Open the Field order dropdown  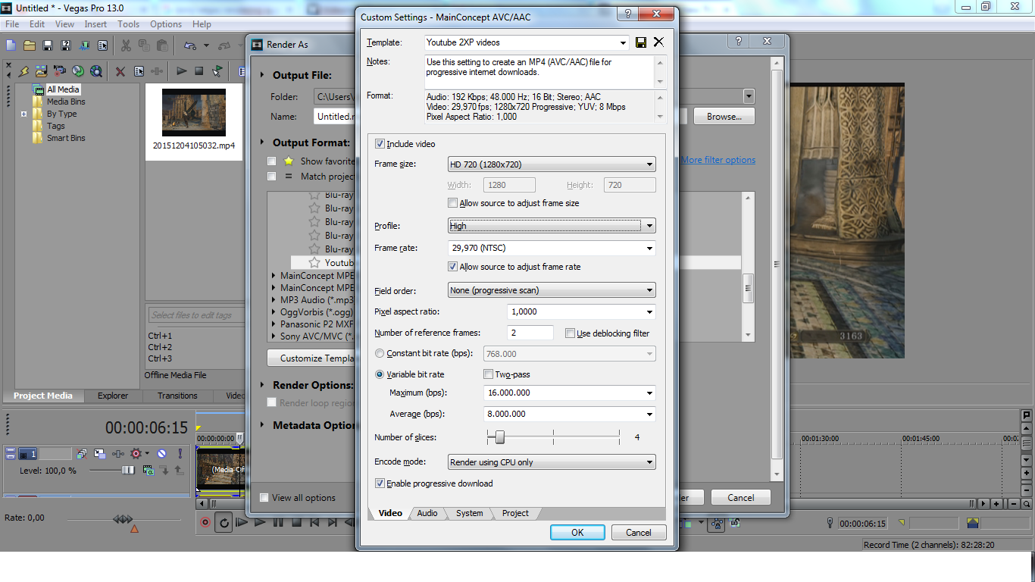coord(552,290)
